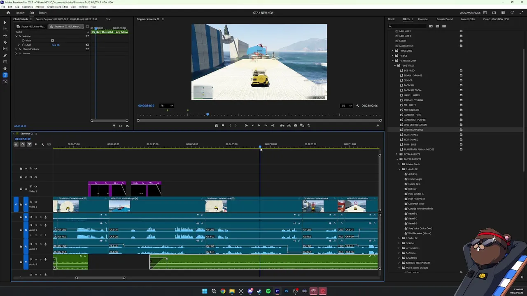Toggle lock on the V3 track
527x296 pixels.
(21, 177)
